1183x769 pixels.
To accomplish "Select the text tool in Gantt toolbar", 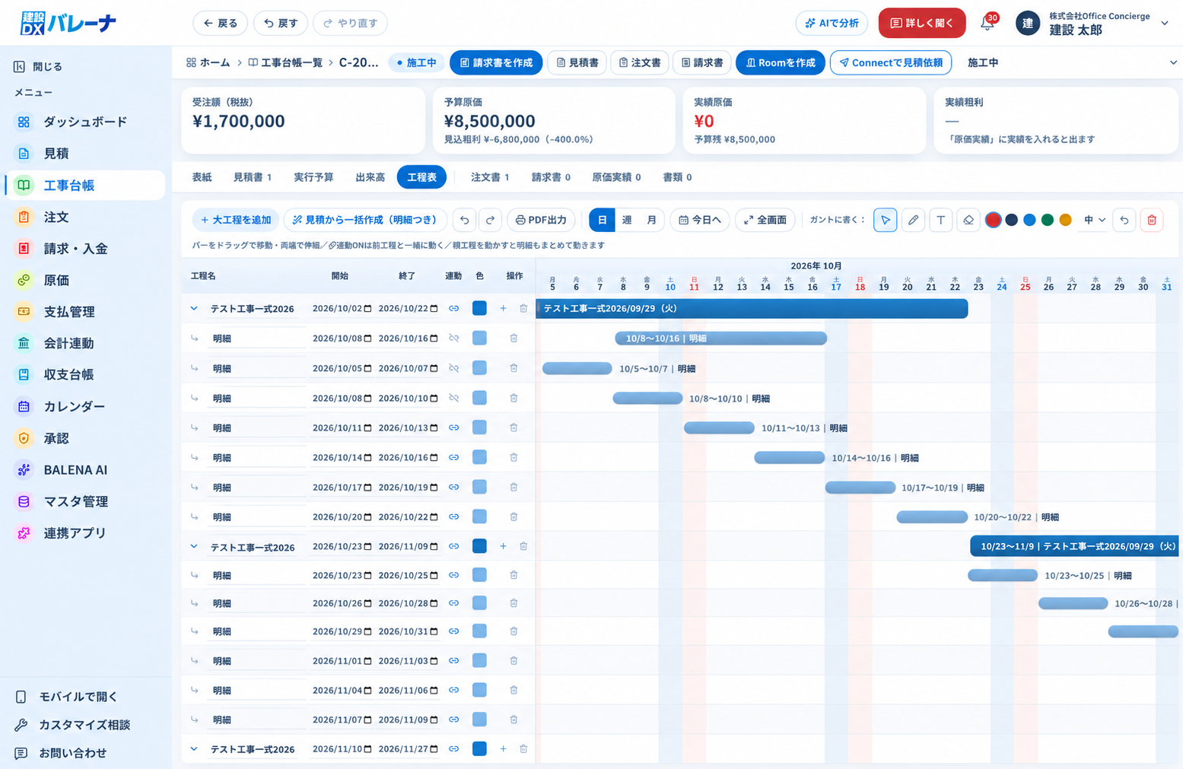I will (x=941, y=220).
